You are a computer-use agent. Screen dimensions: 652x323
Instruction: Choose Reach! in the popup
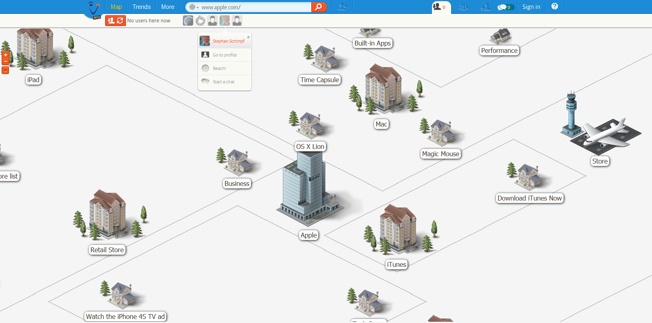click(x=225, y=68)
